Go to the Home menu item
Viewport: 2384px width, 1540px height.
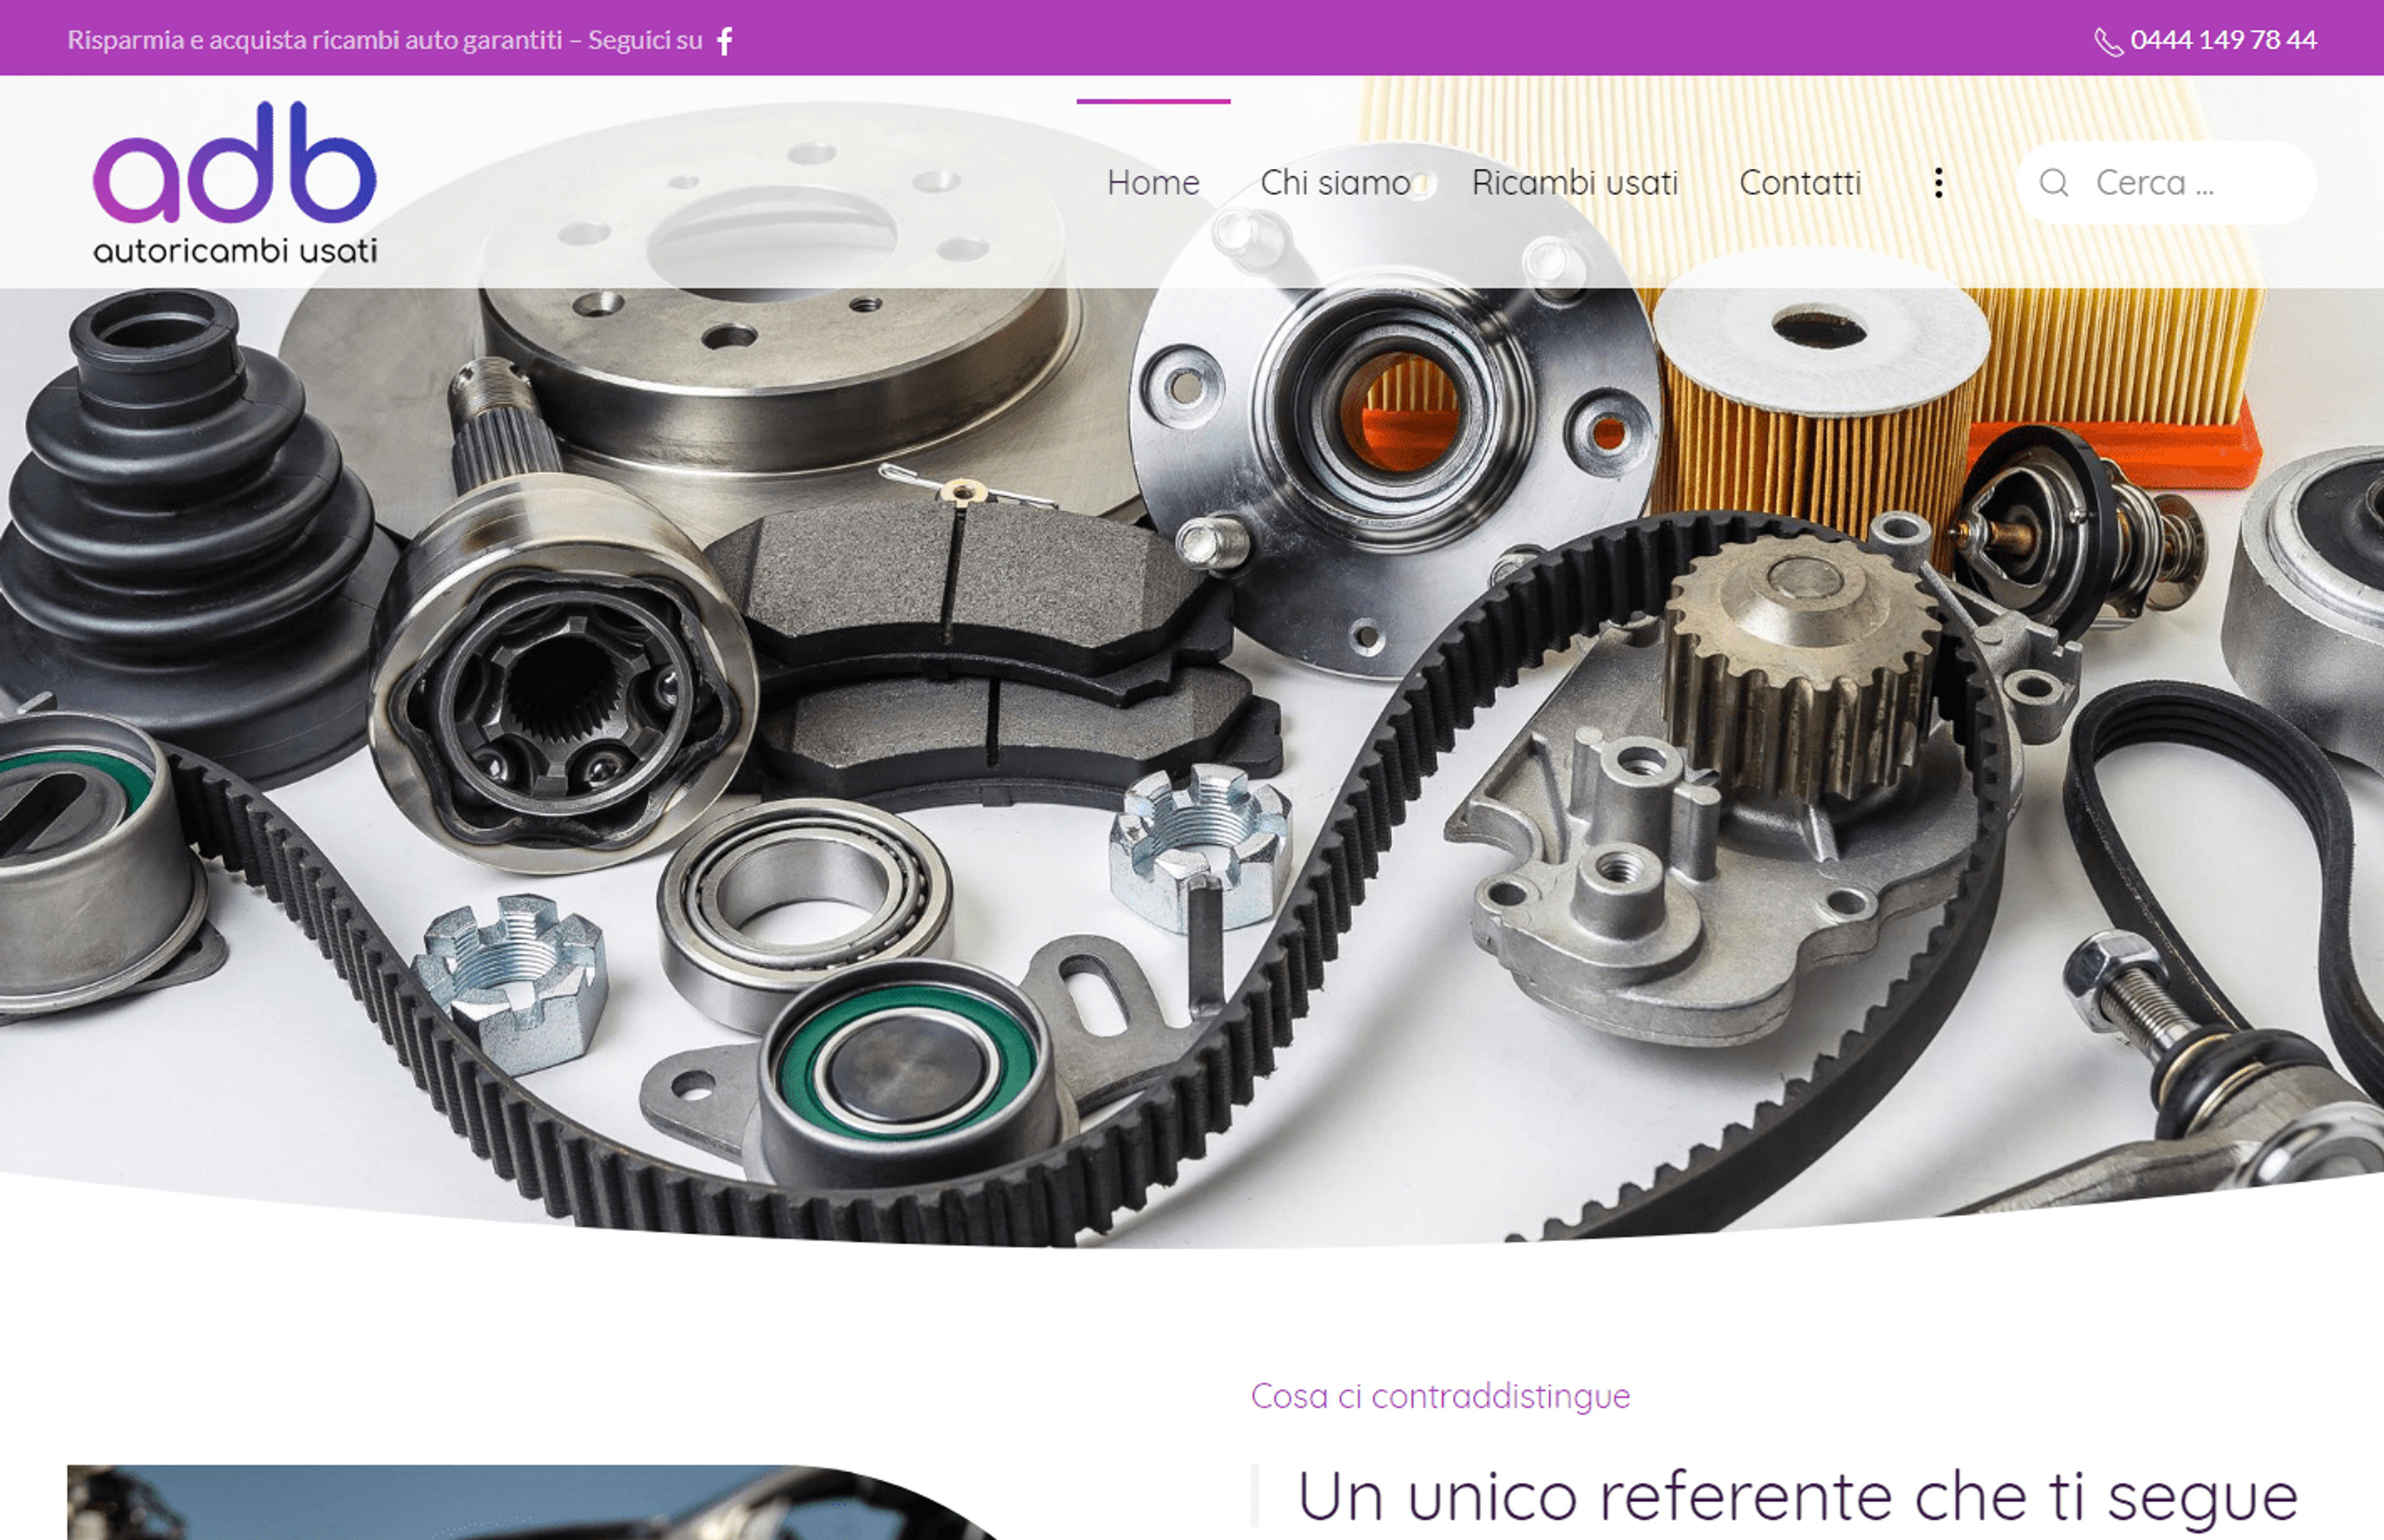point(1153,182)
